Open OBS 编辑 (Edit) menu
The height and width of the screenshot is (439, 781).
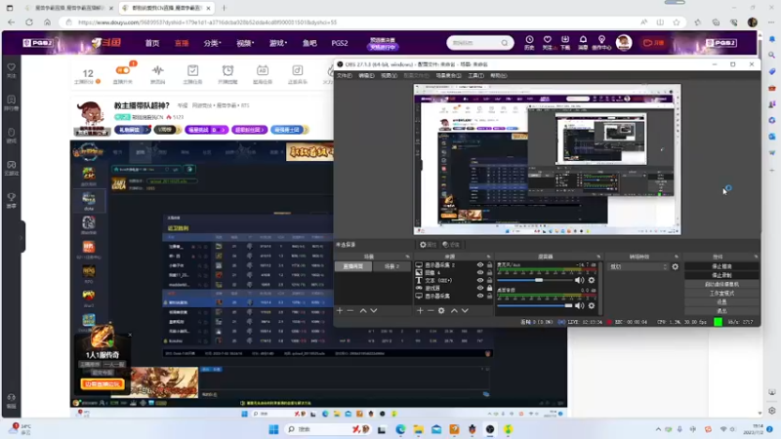click(x=366, y=76)
